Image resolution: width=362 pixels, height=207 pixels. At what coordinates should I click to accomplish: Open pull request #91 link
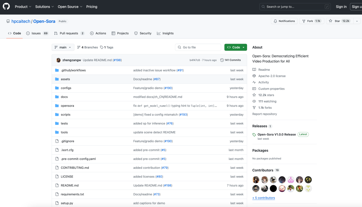tap(180, 70)
